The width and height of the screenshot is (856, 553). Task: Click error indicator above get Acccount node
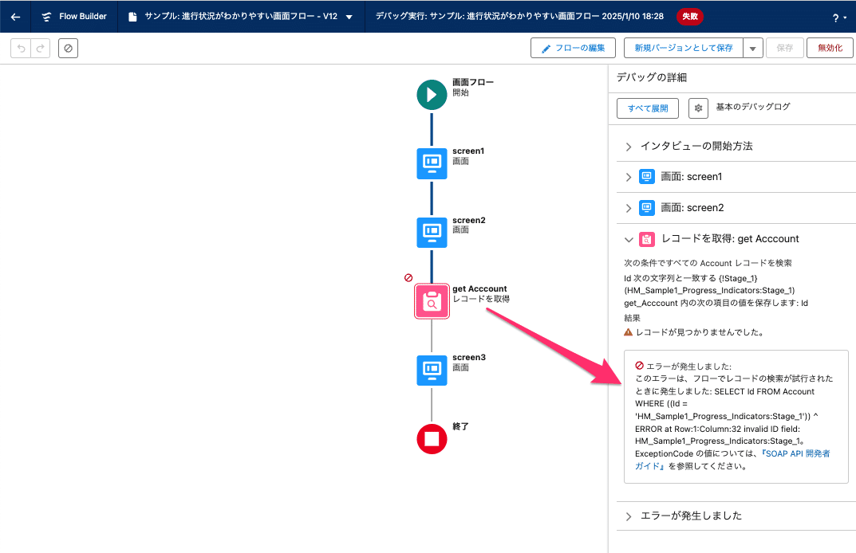(x=408, y=277)
